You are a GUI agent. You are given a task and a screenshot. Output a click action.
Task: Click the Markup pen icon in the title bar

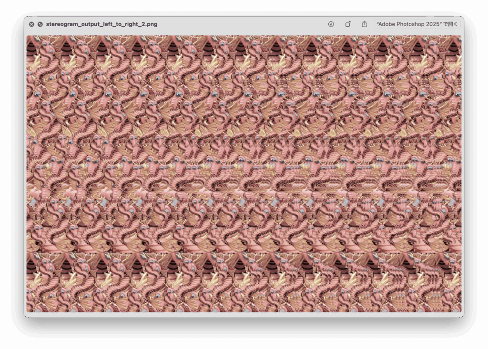(331, 24)
